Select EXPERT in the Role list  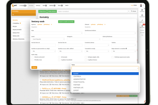tap(105, 90)
